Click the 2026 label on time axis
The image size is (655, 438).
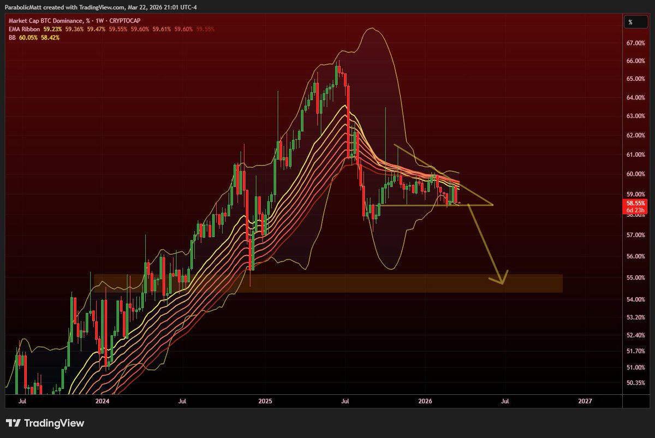(x=425, y=401)
